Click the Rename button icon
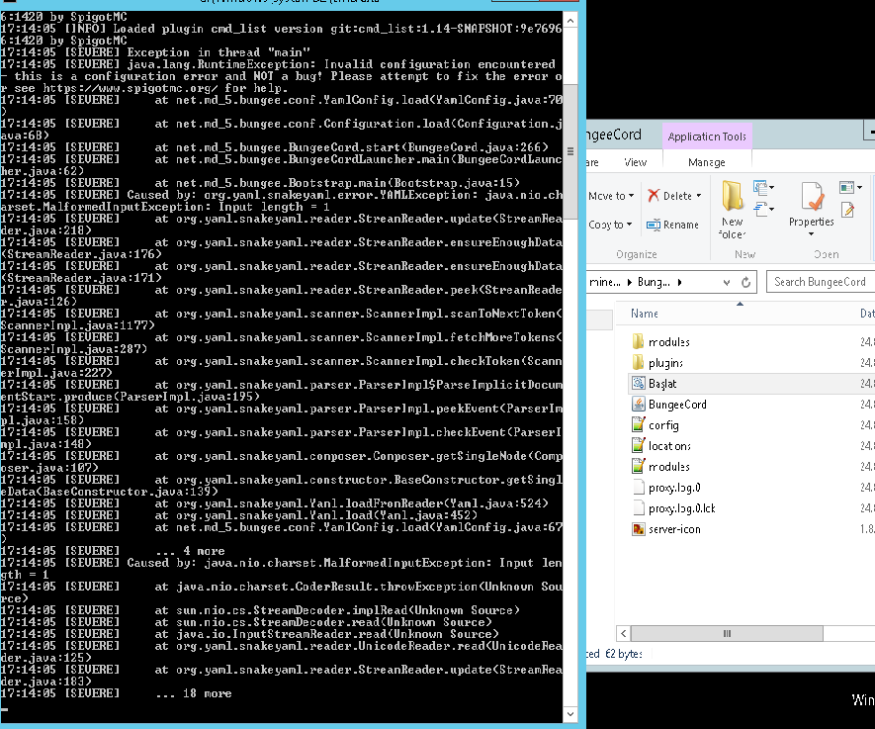Viewport: 875px width, 729px height. [654, 225]
